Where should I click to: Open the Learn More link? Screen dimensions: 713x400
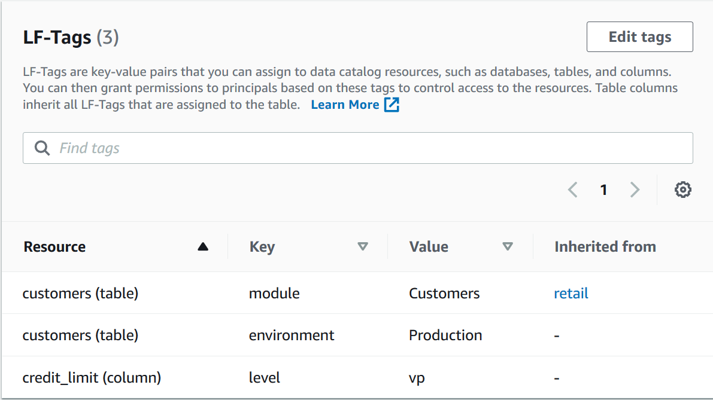coord(345,105)
